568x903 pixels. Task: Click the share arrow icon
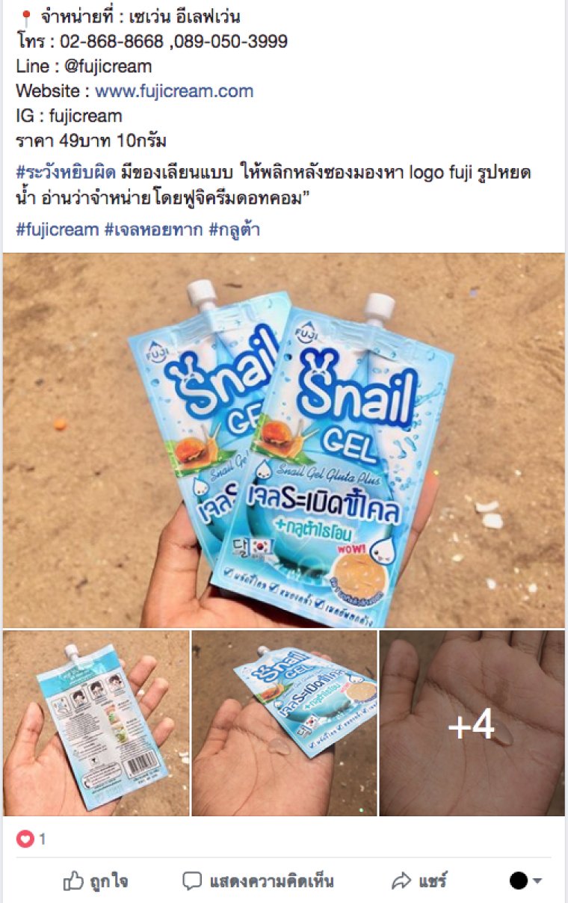401,881
